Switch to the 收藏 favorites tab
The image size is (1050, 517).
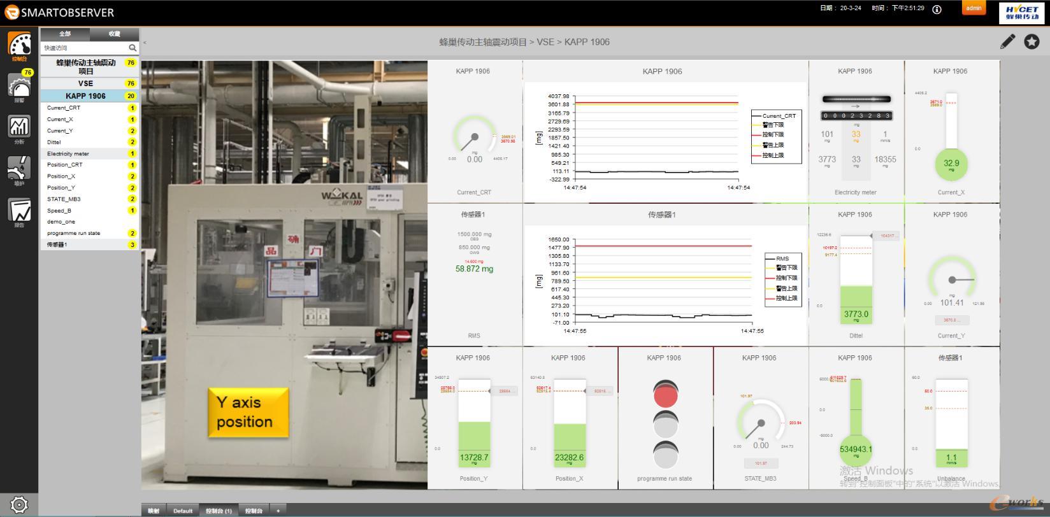click(114, 34)
